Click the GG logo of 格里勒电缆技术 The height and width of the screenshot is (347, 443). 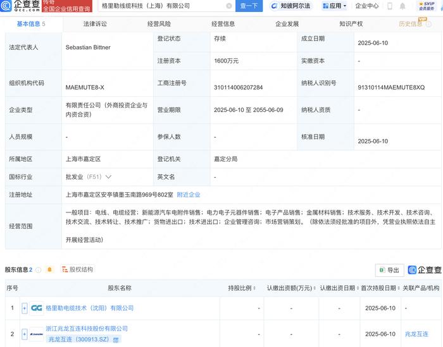click(37, 308)
